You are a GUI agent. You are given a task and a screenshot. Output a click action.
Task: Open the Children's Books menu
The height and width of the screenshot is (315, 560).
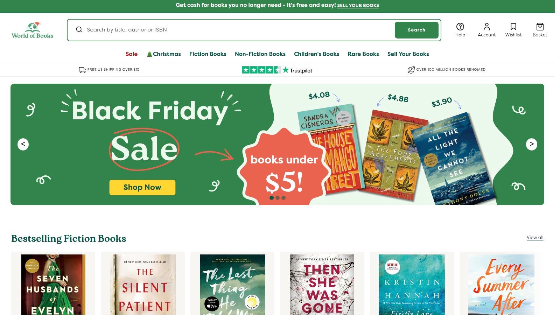coord(316,54)
